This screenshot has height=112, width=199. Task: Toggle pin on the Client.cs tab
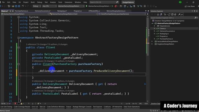point(10,11)
